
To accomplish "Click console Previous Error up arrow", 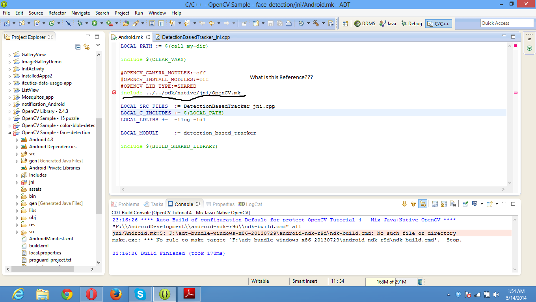I will pos(413,204).
